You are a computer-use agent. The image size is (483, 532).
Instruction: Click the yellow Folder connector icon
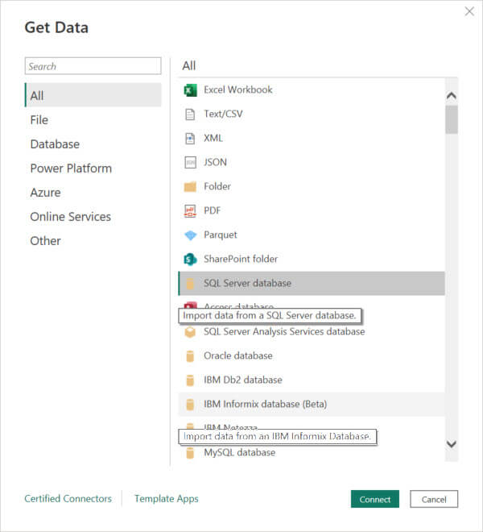pos(190,186)
